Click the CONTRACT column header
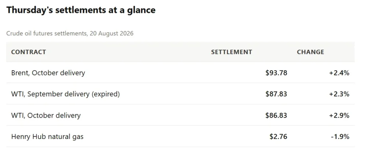Viewport: 377px width, 157px height. (x=28, y=52)
